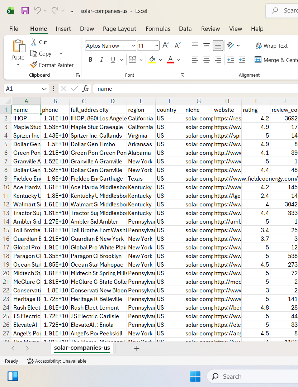298x387 pixels.
Task: Expand the Paste options arrow
Action: click(18, 64)
